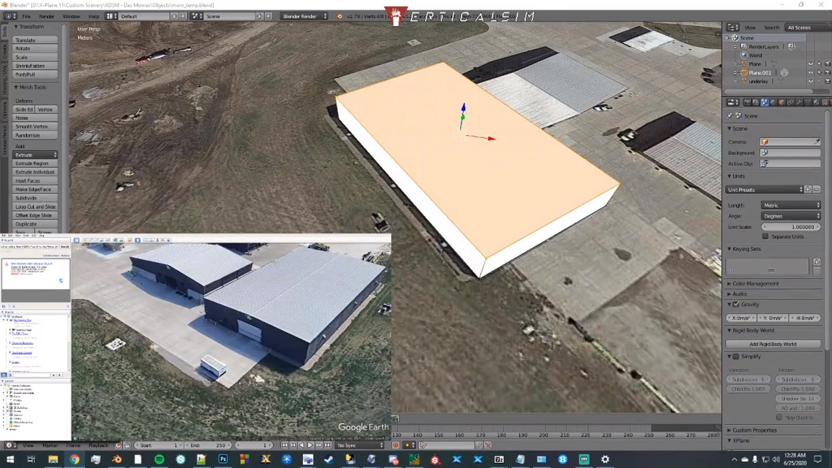The image size is (832, 468).
Task: Open the Render Layers properties tab icon
Action: click(x=756, y=102)
